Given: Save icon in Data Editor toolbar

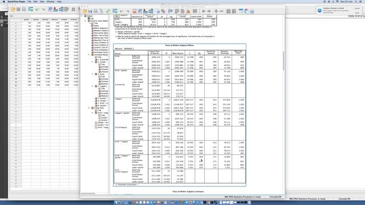Looking at the screenshot, I should pos(18,9).
